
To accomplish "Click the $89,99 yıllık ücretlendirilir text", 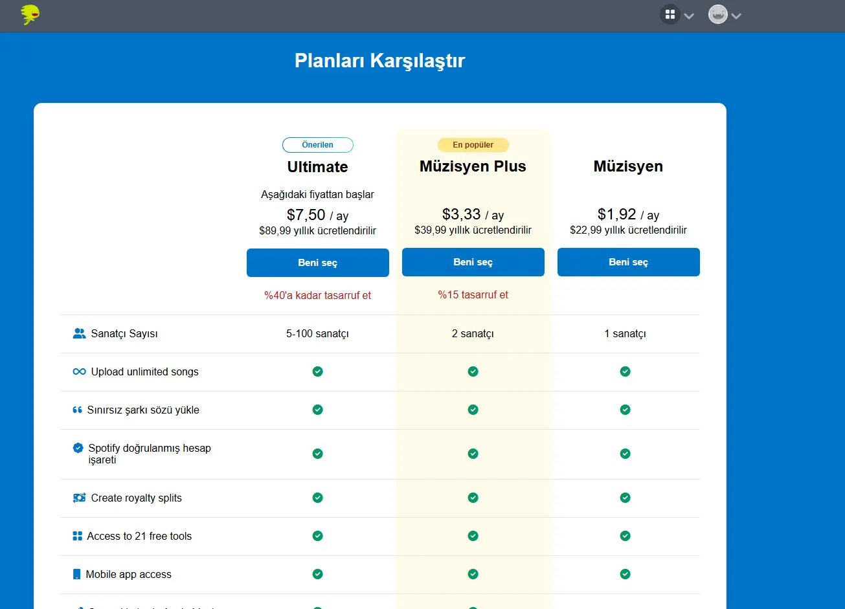I will (318, 231).
